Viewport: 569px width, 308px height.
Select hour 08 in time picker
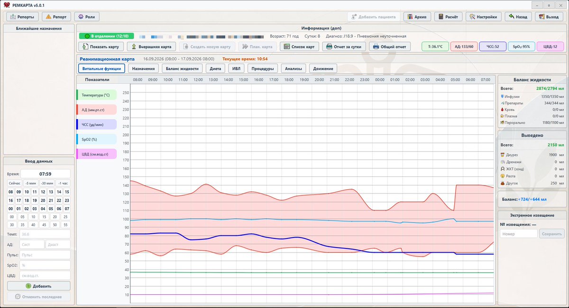11,192
